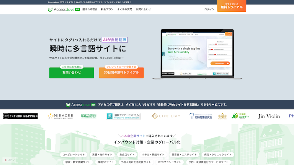
Task: Open the 選ばれる理由 menu item
Action: [90, 9]
